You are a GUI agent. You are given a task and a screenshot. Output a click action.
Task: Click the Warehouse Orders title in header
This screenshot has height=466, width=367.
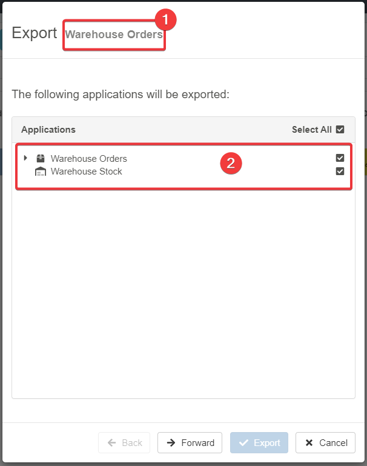click(x=114, y=35)
